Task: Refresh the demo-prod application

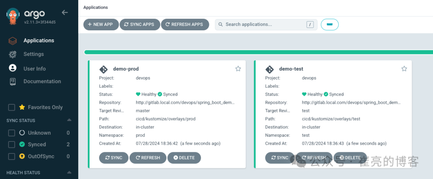Action: (x=148, y=158)
